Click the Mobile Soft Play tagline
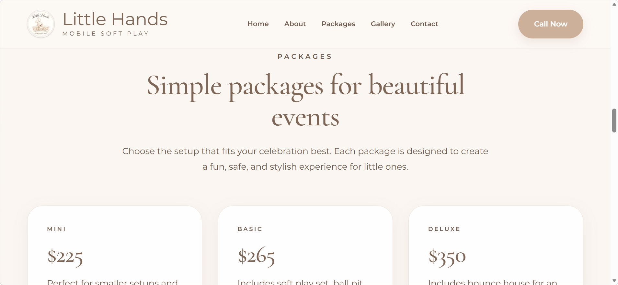Viewport: 618px width, 285px height. point(106,34)
